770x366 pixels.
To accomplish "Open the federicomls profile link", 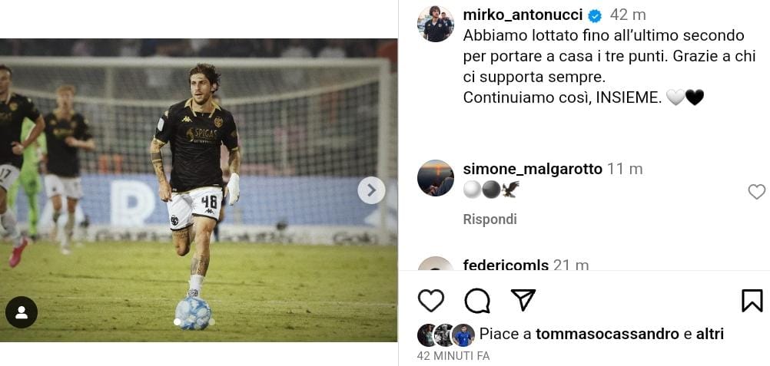I will point(506,265).
